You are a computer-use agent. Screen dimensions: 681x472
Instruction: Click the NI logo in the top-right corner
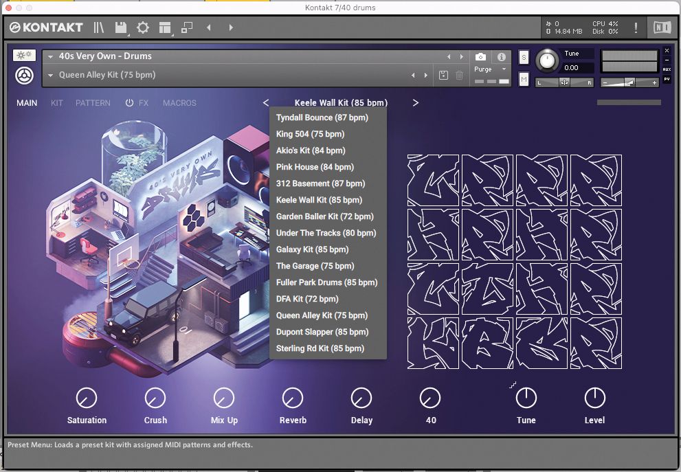(x=663, y=27)
